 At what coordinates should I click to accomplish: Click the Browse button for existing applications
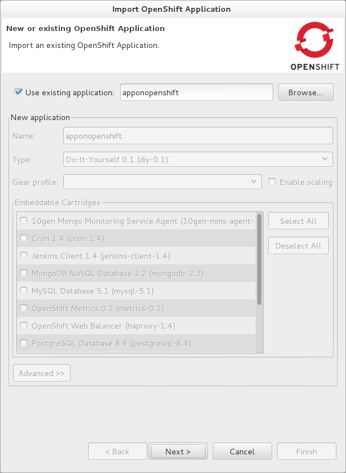[305, 92]
